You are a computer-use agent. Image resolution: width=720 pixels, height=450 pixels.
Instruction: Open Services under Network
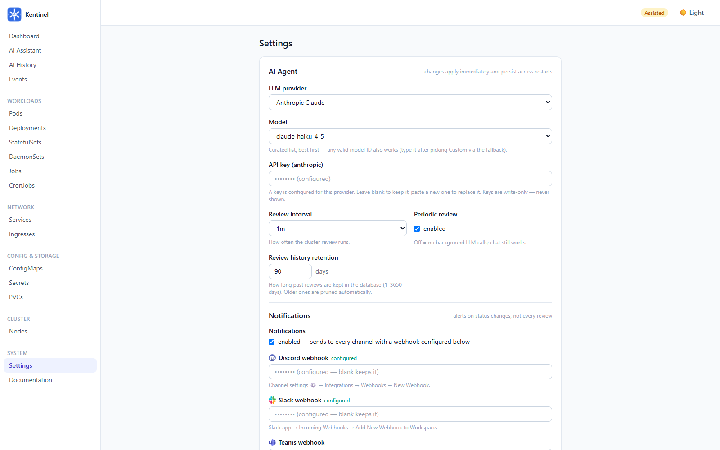[50, 220]
